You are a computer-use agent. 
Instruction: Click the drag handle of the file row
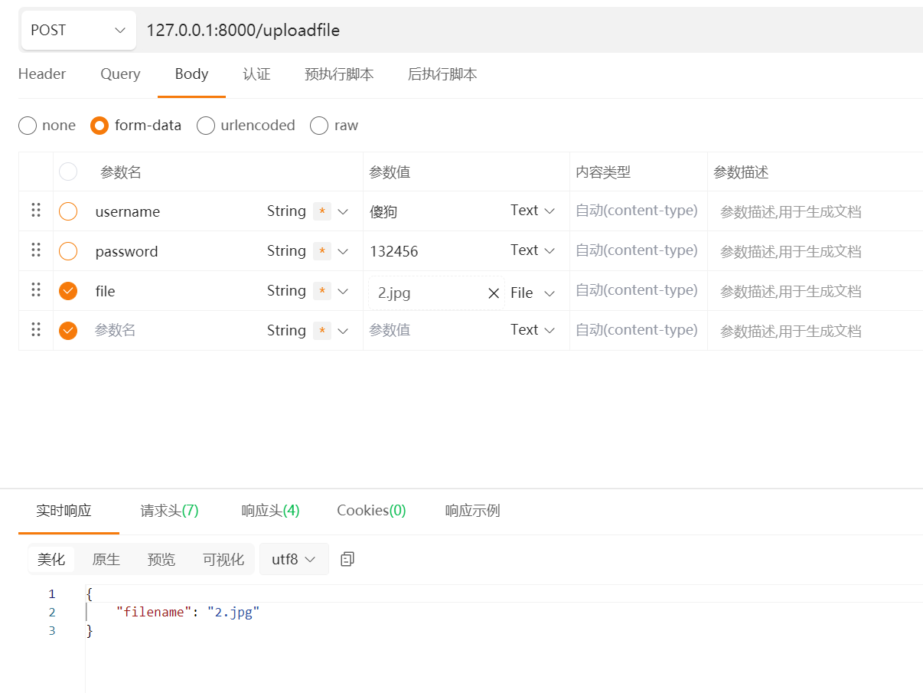click(36, 290)
